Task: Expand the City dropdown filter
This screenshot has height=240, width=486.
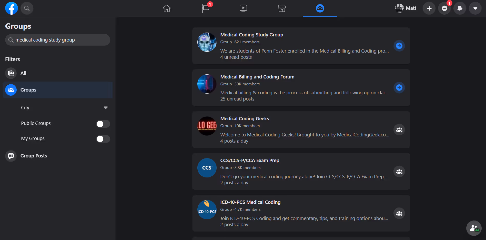Action: [64, 108]
